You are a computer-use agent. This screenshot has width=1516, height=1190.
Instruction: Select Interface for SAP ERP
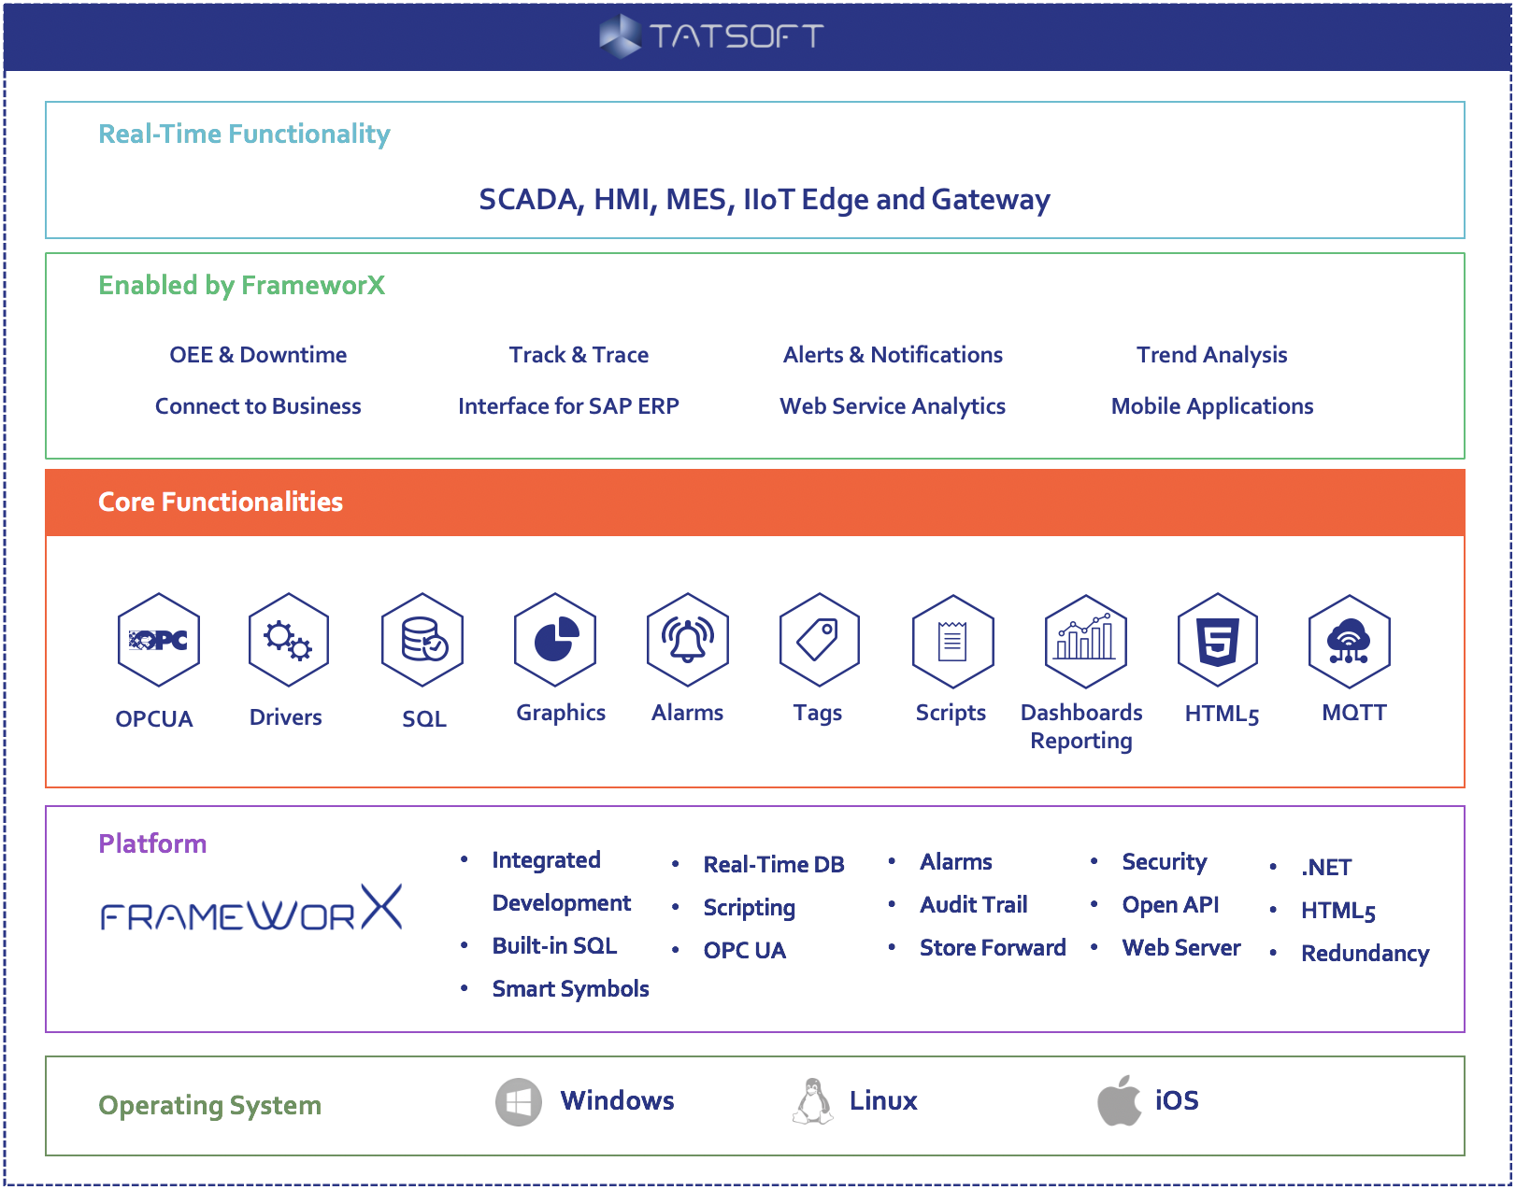point(568,406)
